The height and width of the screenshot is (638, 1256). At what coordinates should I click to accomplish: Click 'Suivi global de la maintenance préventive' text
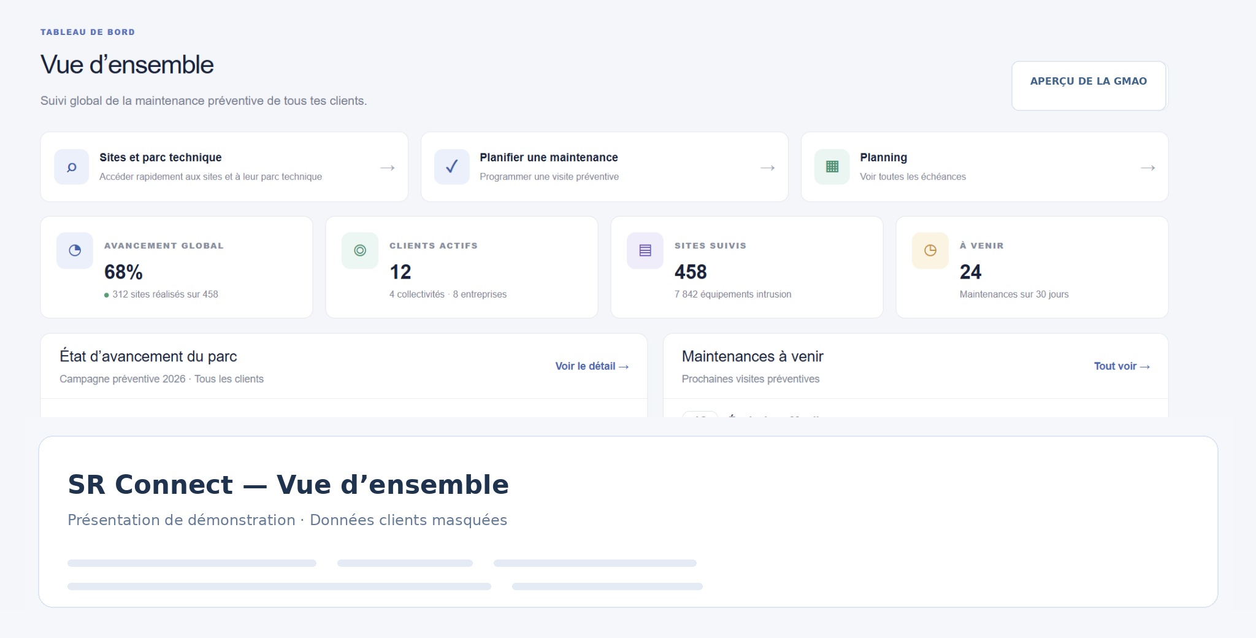[x=204, y=101]
